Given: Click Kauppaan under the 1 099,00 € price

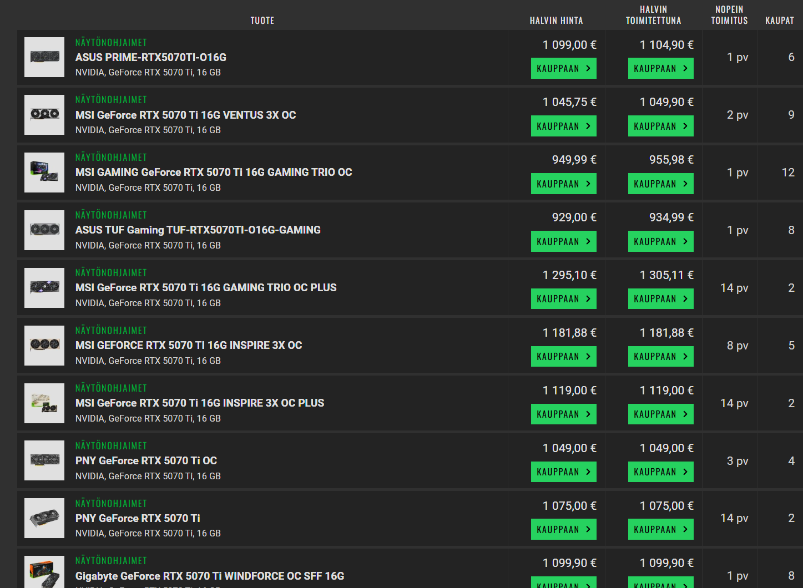Looking at the screenshot, I should [564, 68].
